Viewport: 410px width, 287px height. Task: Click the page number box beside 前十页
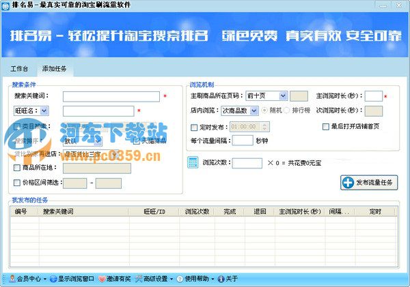(x=299, y=95)
